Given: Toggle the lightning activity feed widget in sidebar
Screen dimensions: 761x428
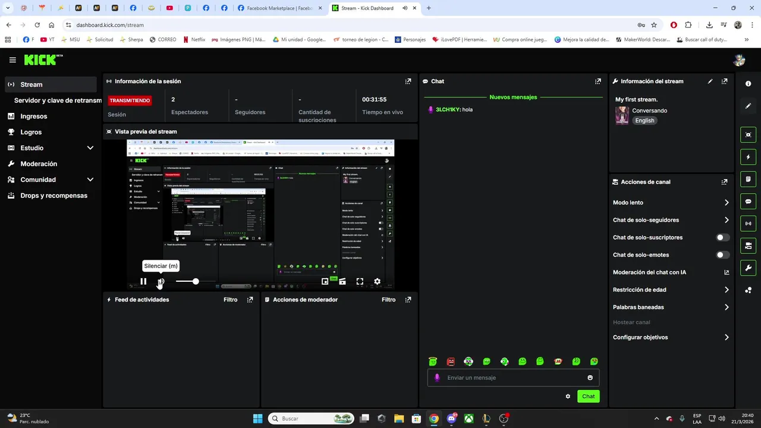Looking at the screenshot, I should coord(748,157).
